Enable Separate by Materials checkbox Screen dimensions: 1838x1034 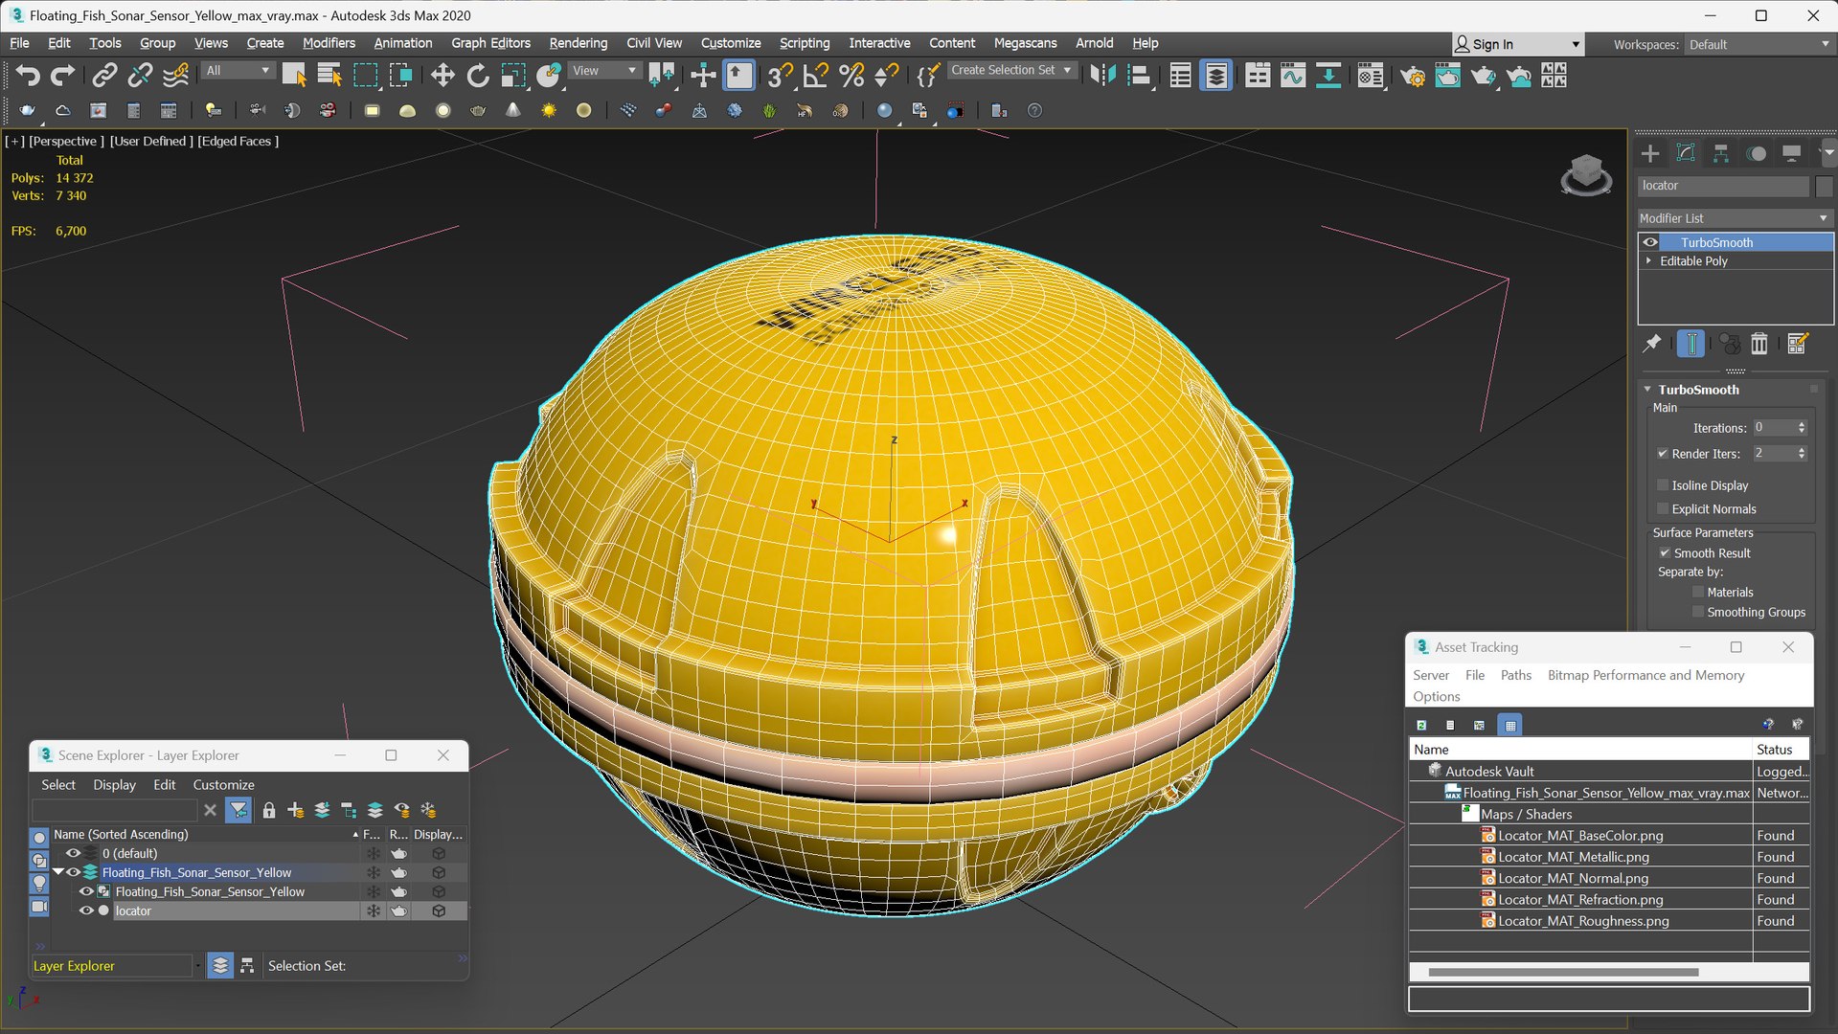tap(1698, 593)
